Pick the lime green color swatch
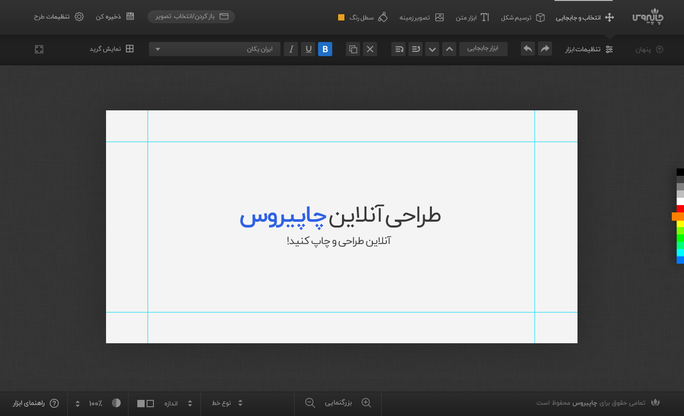Viewport: 684px width, 416px height. point(680,230)
